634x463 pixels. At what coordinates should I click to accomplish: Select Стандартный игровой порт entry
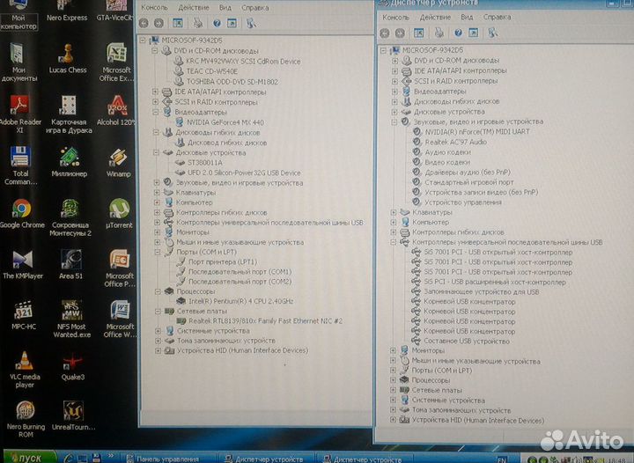[x=469, y=182]
